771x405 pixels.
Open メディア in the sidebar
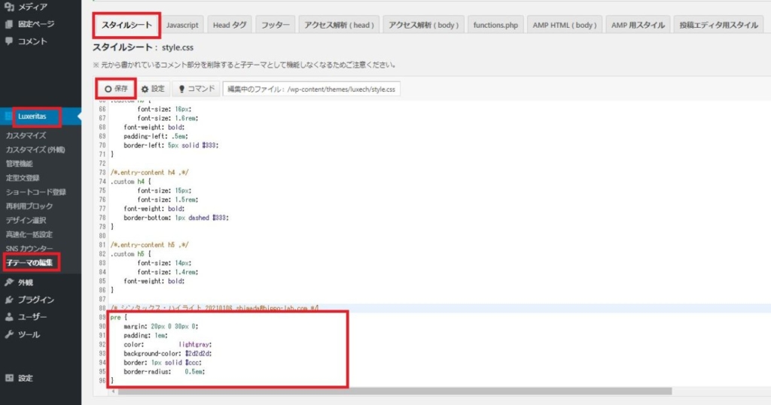click(x=32, y=7)
